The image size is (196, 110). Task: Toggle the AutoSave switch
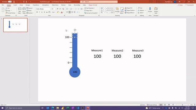point(10,2)
